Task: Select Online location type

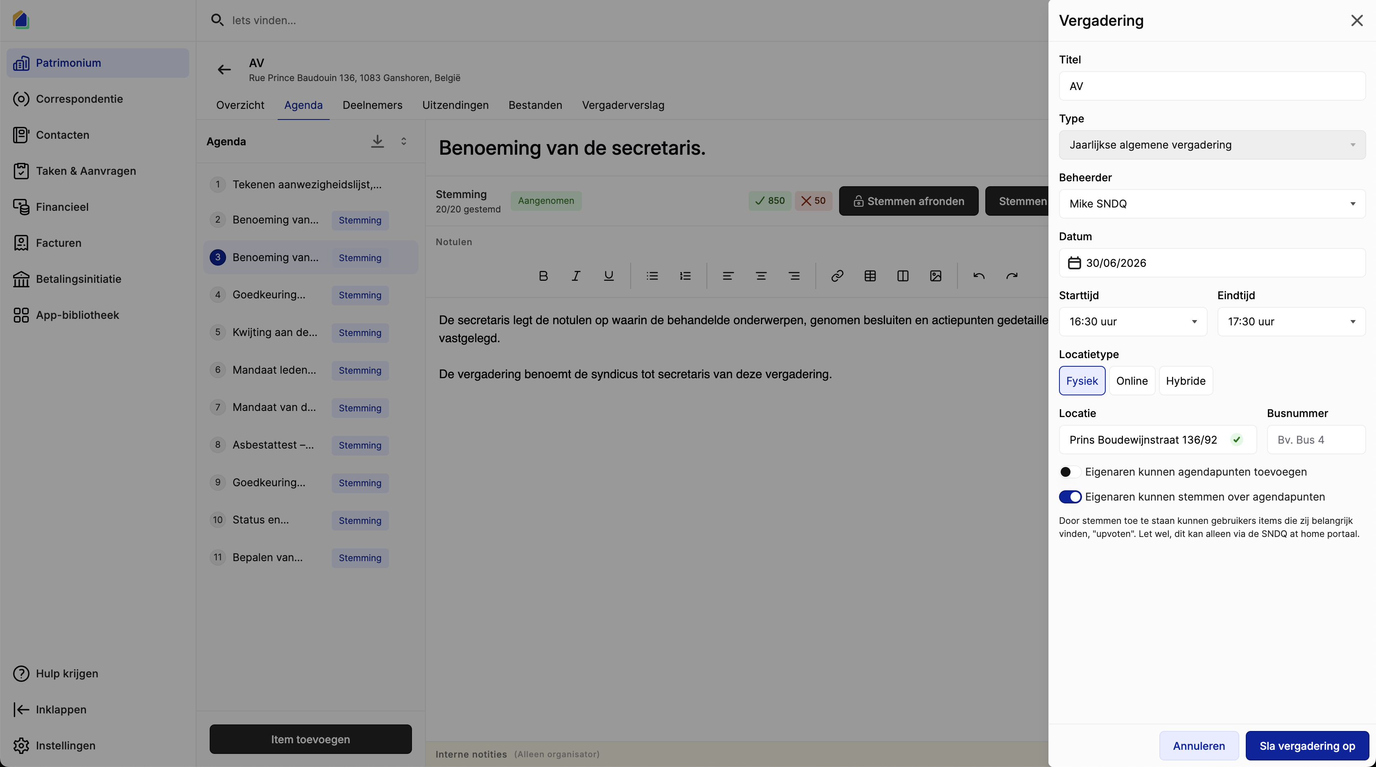Action: tap(1132, 381)
